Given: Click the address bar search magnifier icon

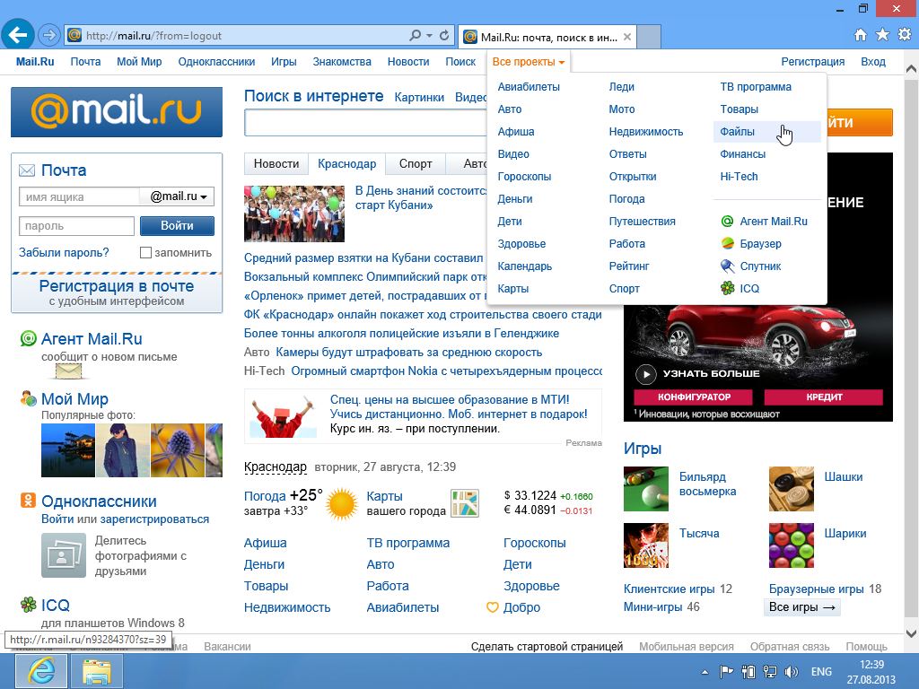Looking at the screenshot, I should pos(415,35).
